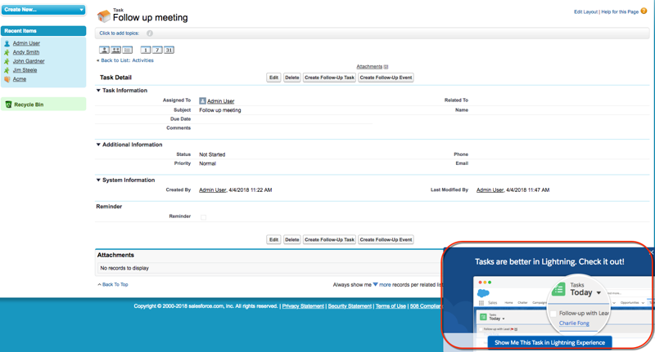Click the Not Started status value
655x352 pixels.
tap(212, 154)
